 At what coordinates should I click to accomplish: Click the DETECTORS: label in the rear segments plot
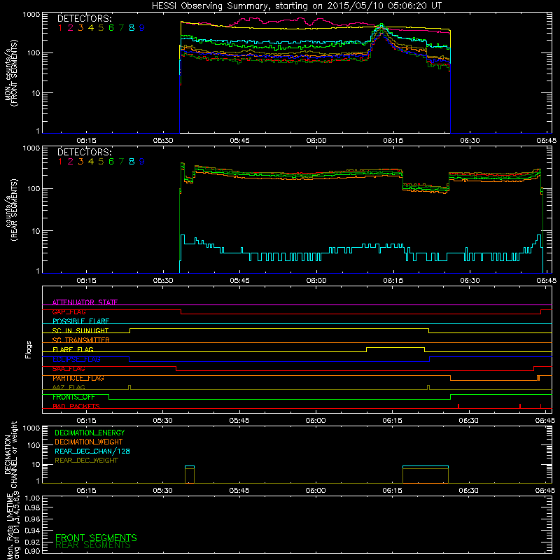(84, 152)
